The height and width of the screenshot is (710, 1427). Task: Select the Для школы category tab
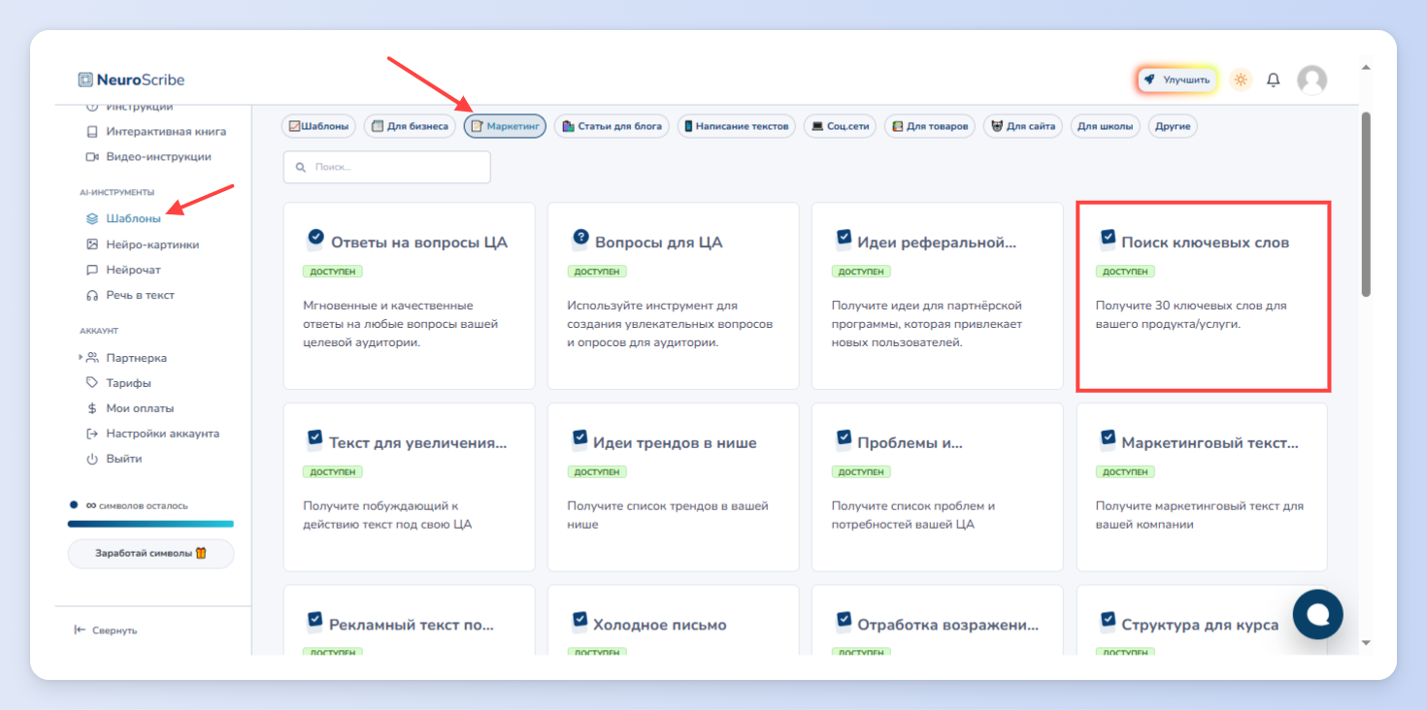[x=1106, y=126]
